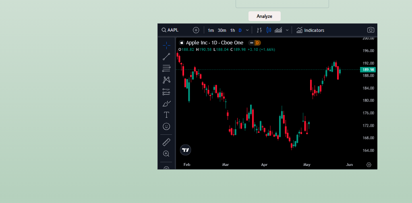Select the Fibonacci retracement lines tool
This screenshot has width=412, height=203.
pyautogui.click(x=166, y=68)
